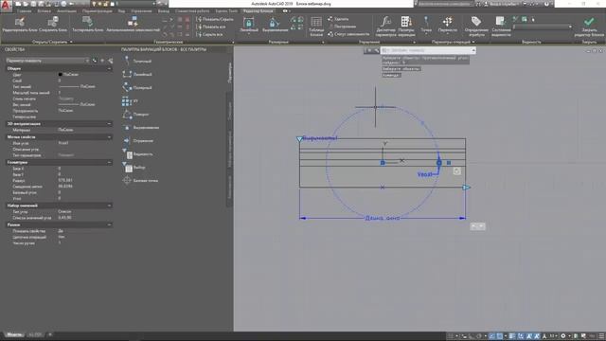Click the Test Block (Тестировать блок) icon

pos(88,22)
